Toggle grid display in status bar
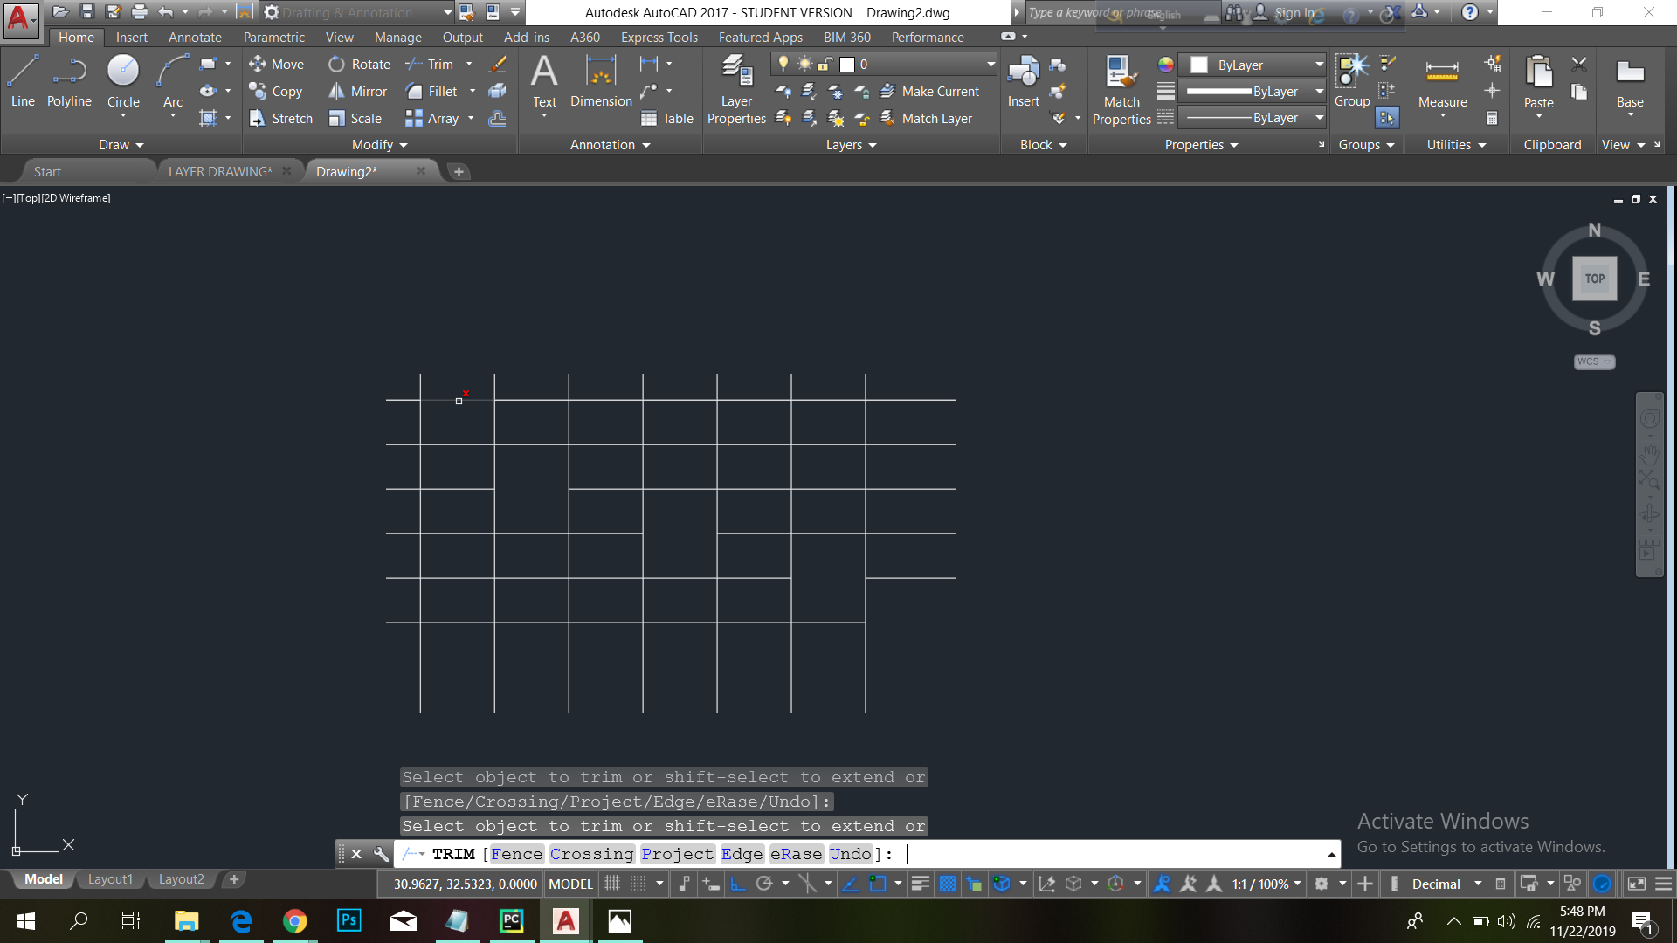Viewport: 1677px width, 943px height. 612,884
